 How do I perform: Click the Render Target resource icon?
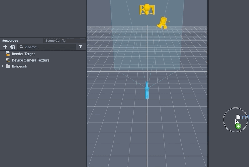(x=8, y=54)
